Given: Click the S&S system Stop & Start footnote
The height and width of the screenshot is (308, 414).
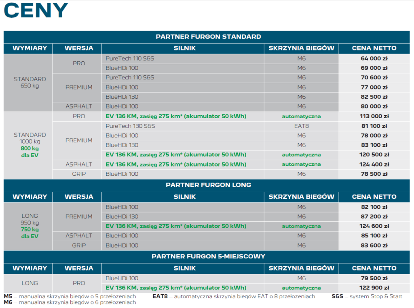Looking at the screenshot, I should [x=367, y=297].
